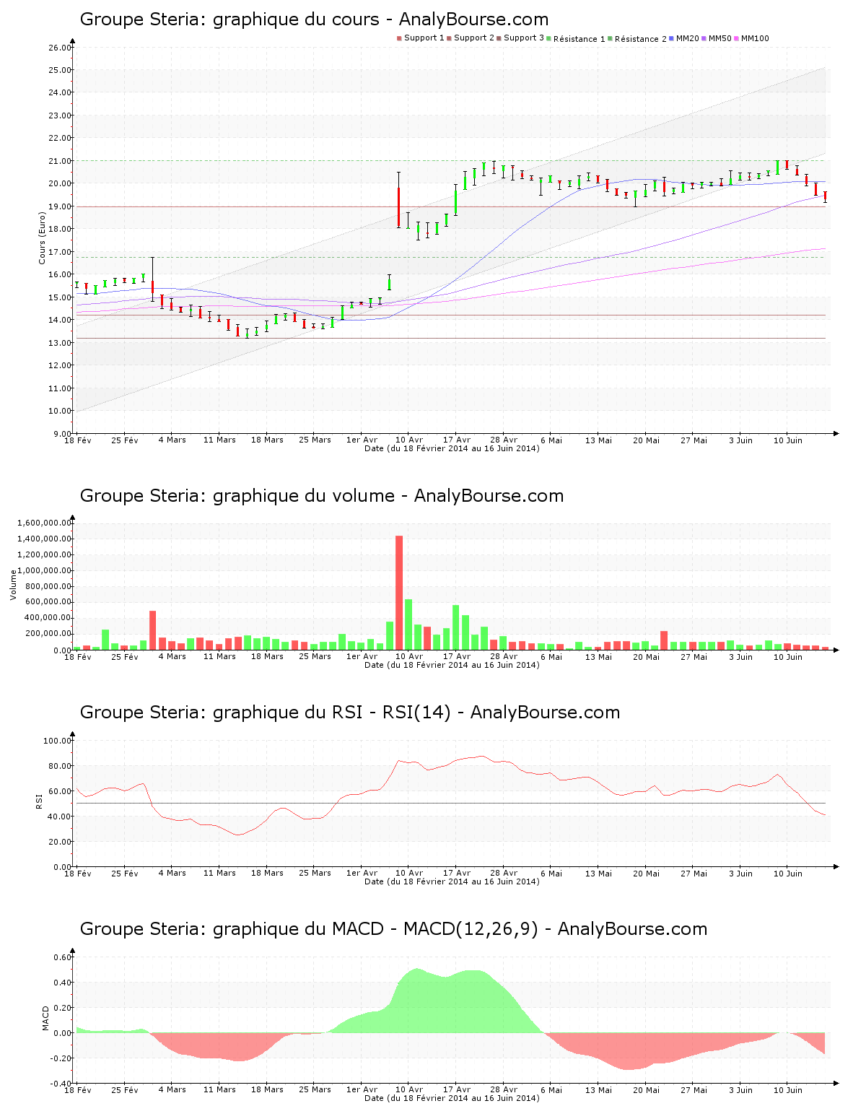
Task: Click the date range caption under the MACD chart
Action: [452, 1098]
